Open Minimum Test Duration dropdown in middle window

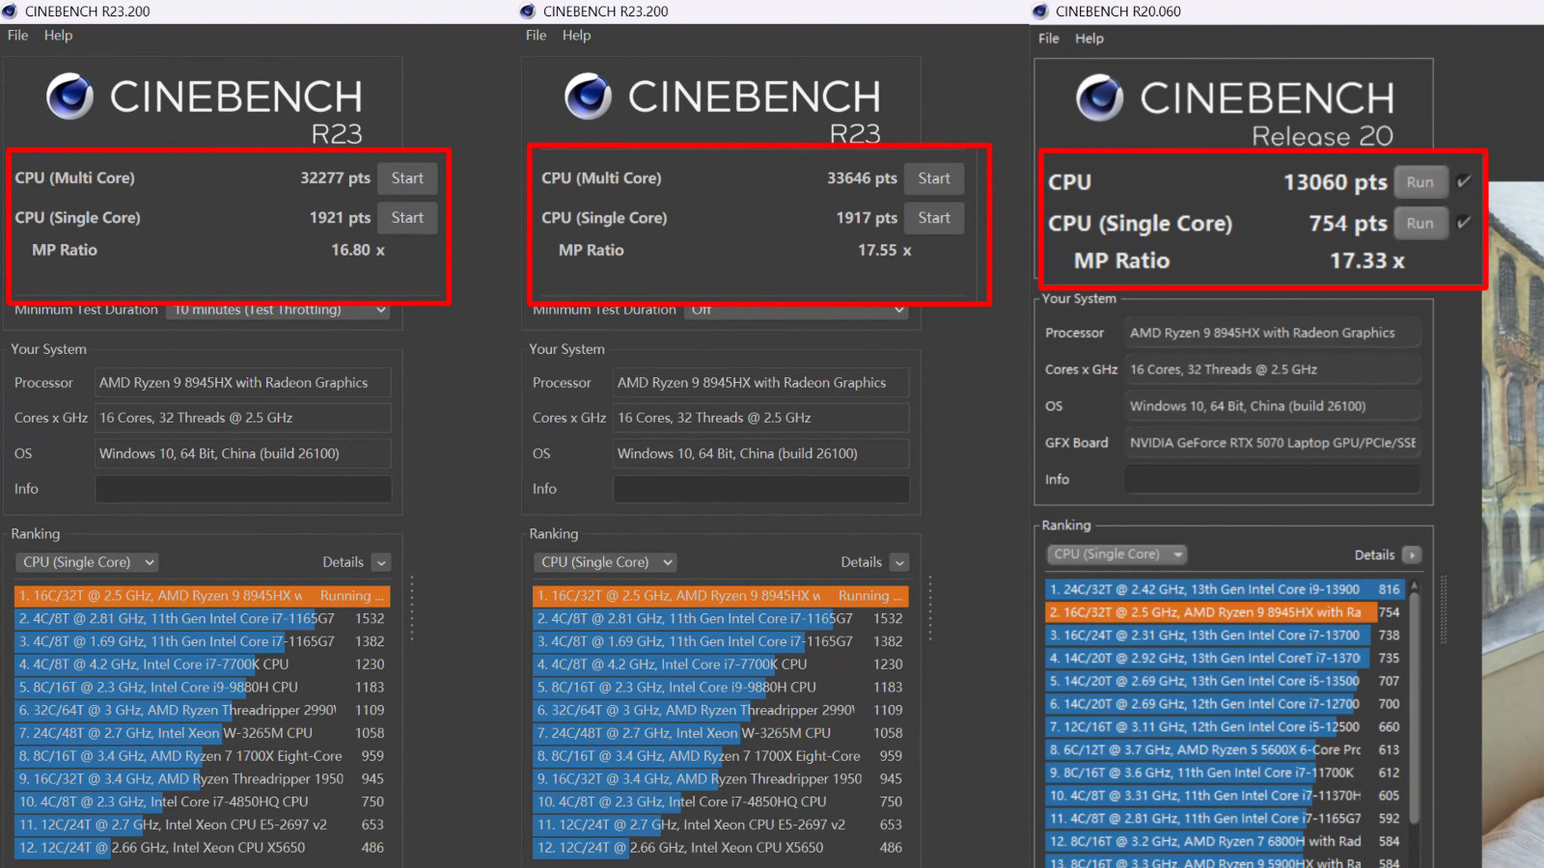(796, 310)
